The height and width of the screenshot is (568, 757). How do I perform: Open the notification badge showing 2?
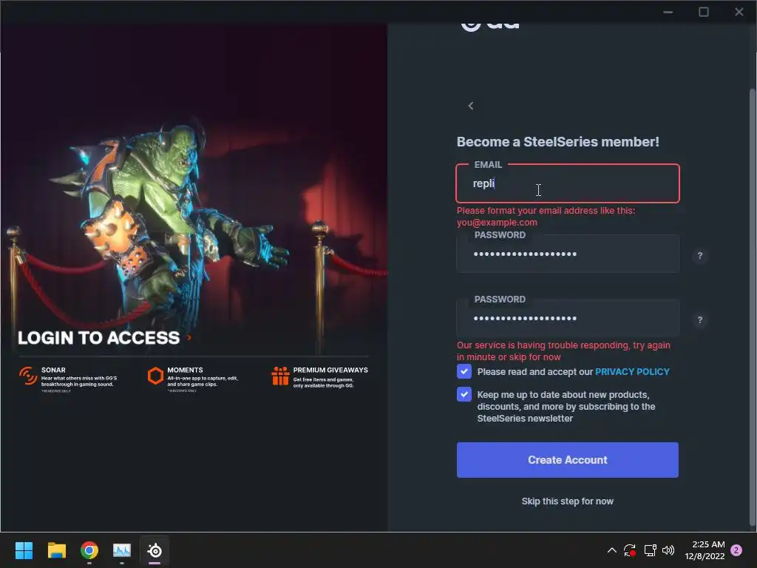[x=736, y=550]
